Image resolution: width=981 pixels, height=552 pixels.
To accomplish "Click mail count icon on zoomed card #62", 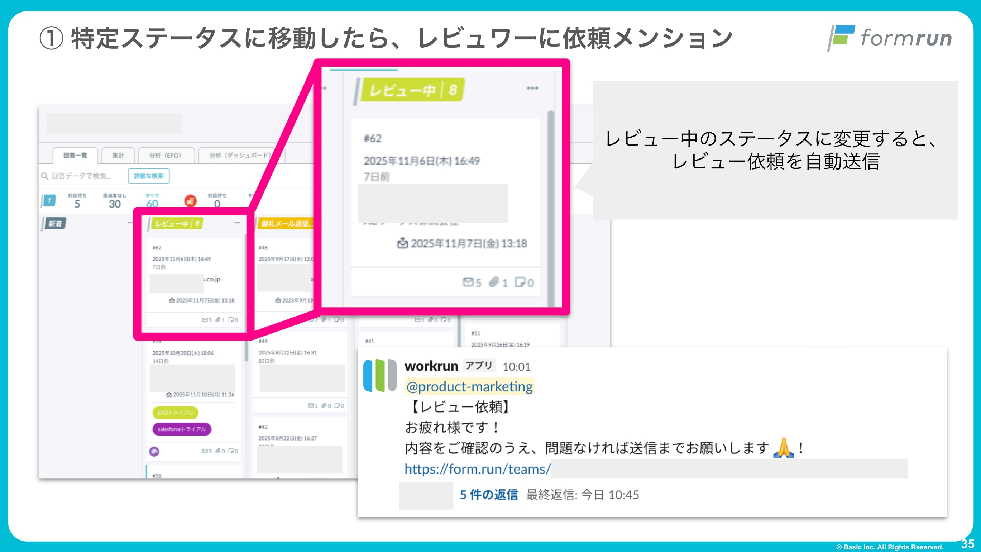I will [468, 282].
